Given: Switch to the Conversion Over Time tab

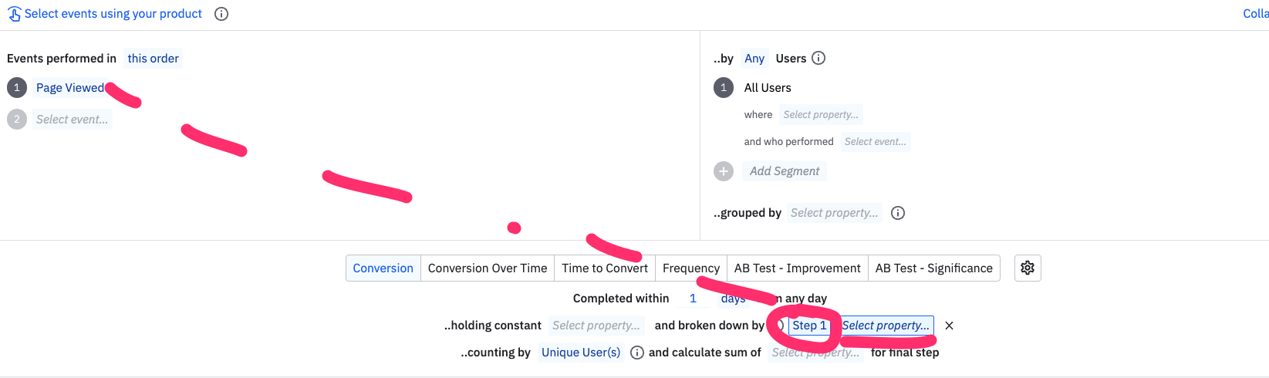Looking at the screenshot, I should (x=488, y=268).
